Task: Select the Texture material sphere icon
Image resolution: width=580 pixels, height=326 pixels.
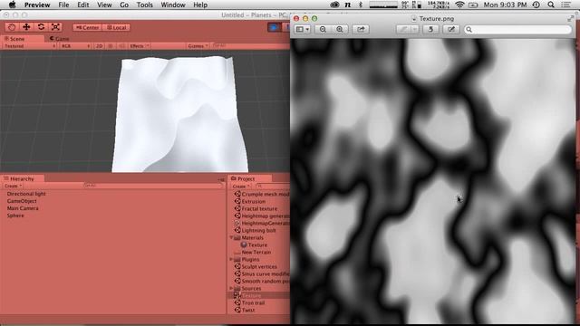Action: (244, 244)
